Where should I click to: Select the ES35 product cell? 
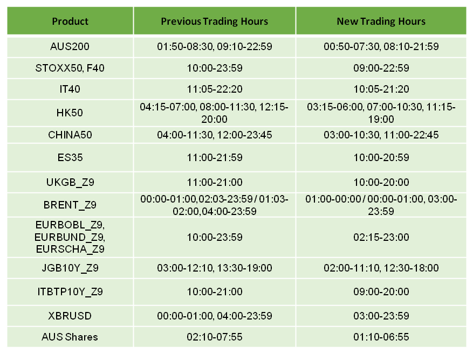pos(70,157)
